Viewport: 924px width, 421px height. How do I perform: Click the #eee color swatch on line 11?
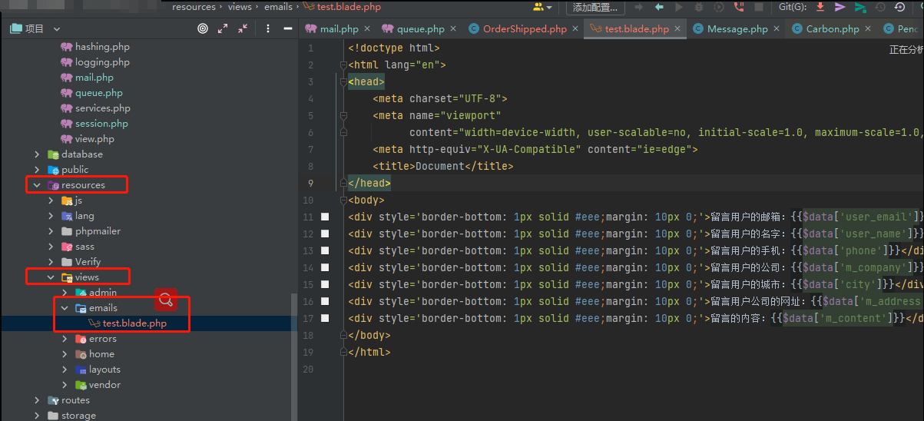pyautogui.click(x=325, y=217)
